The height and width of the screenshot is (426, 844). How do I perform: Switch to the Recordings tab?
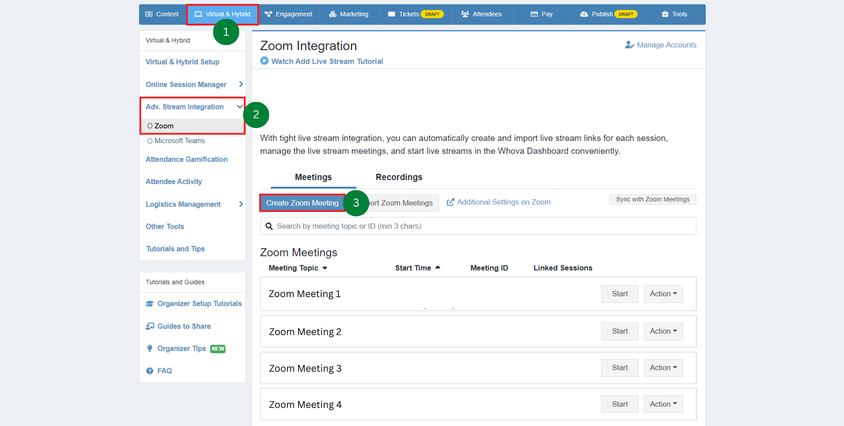point(398,177)
